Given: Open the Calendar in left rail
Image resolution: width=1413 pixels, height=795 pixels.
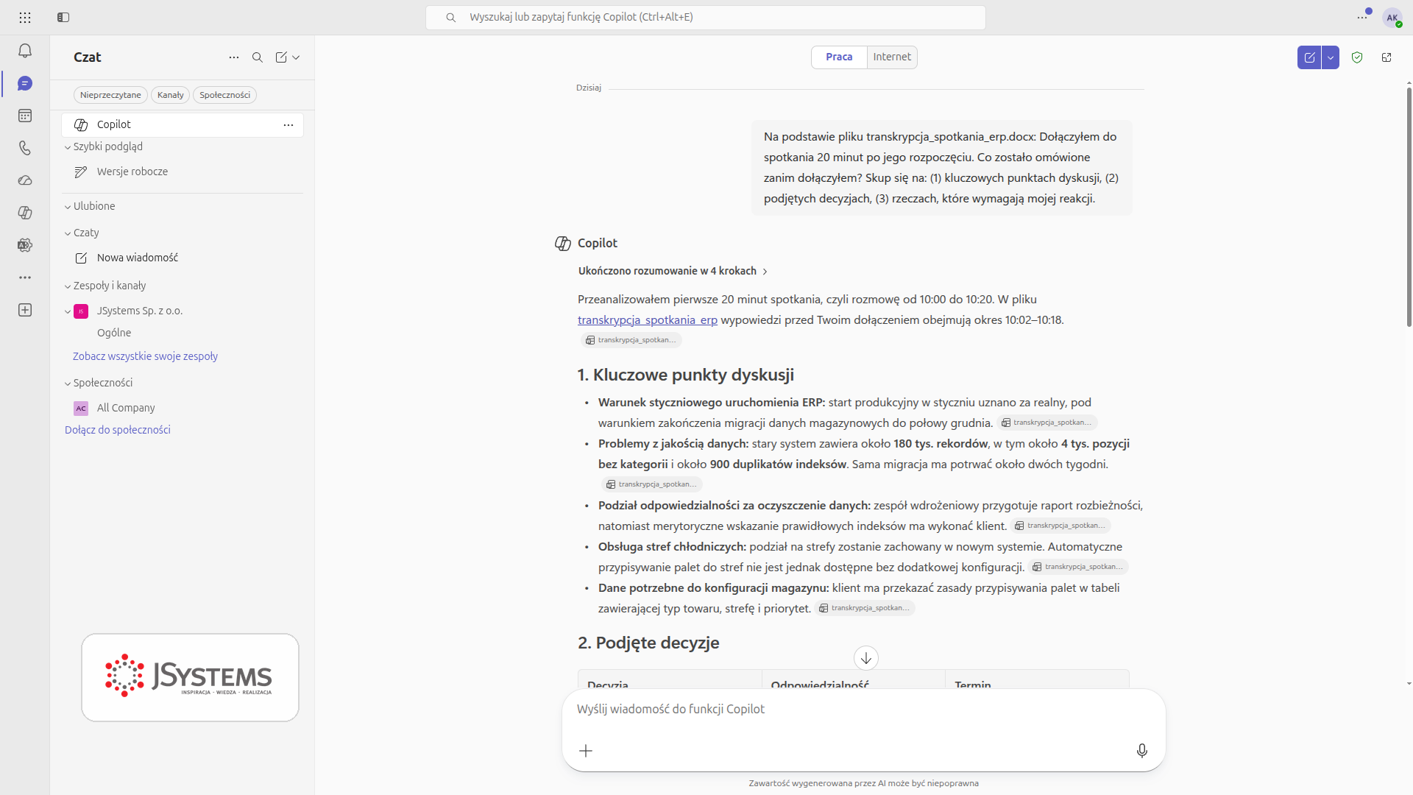Looking at the screenshot, I should click(x=25, y=116).
